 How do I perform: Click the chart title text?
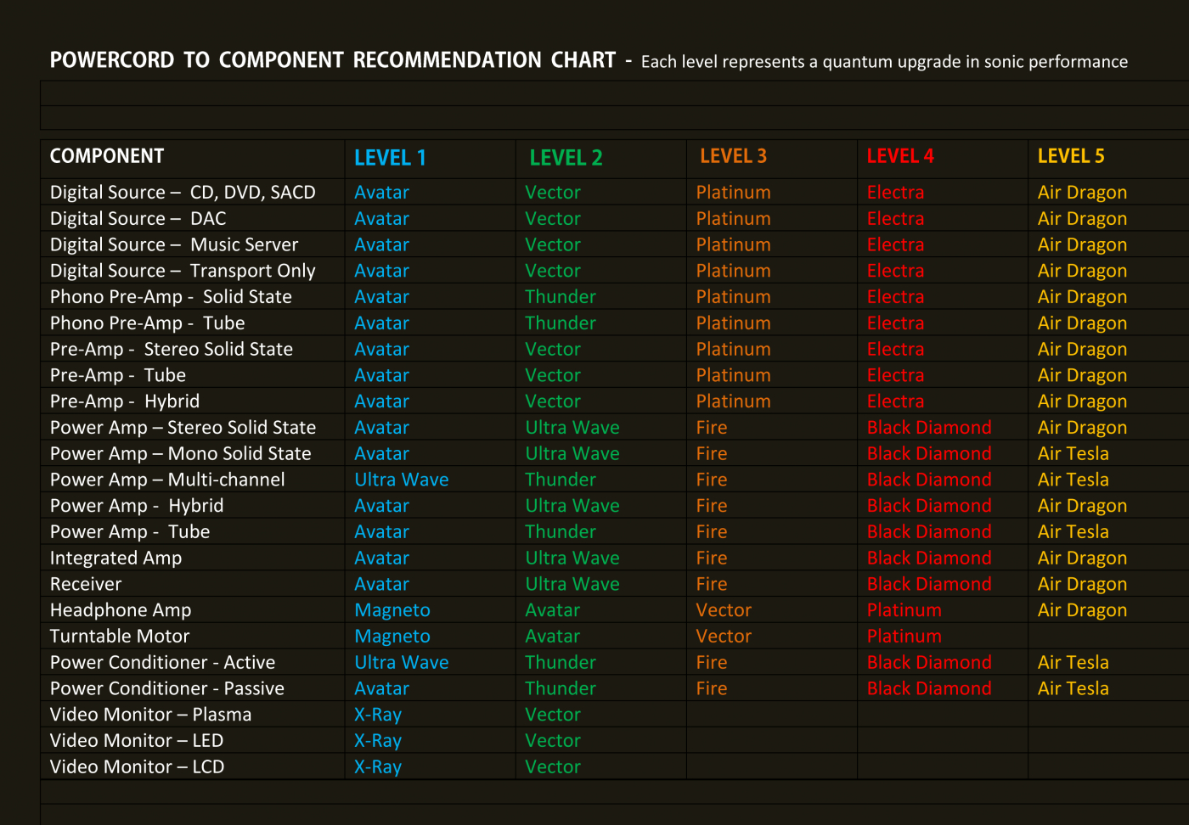tap(332, 60)
